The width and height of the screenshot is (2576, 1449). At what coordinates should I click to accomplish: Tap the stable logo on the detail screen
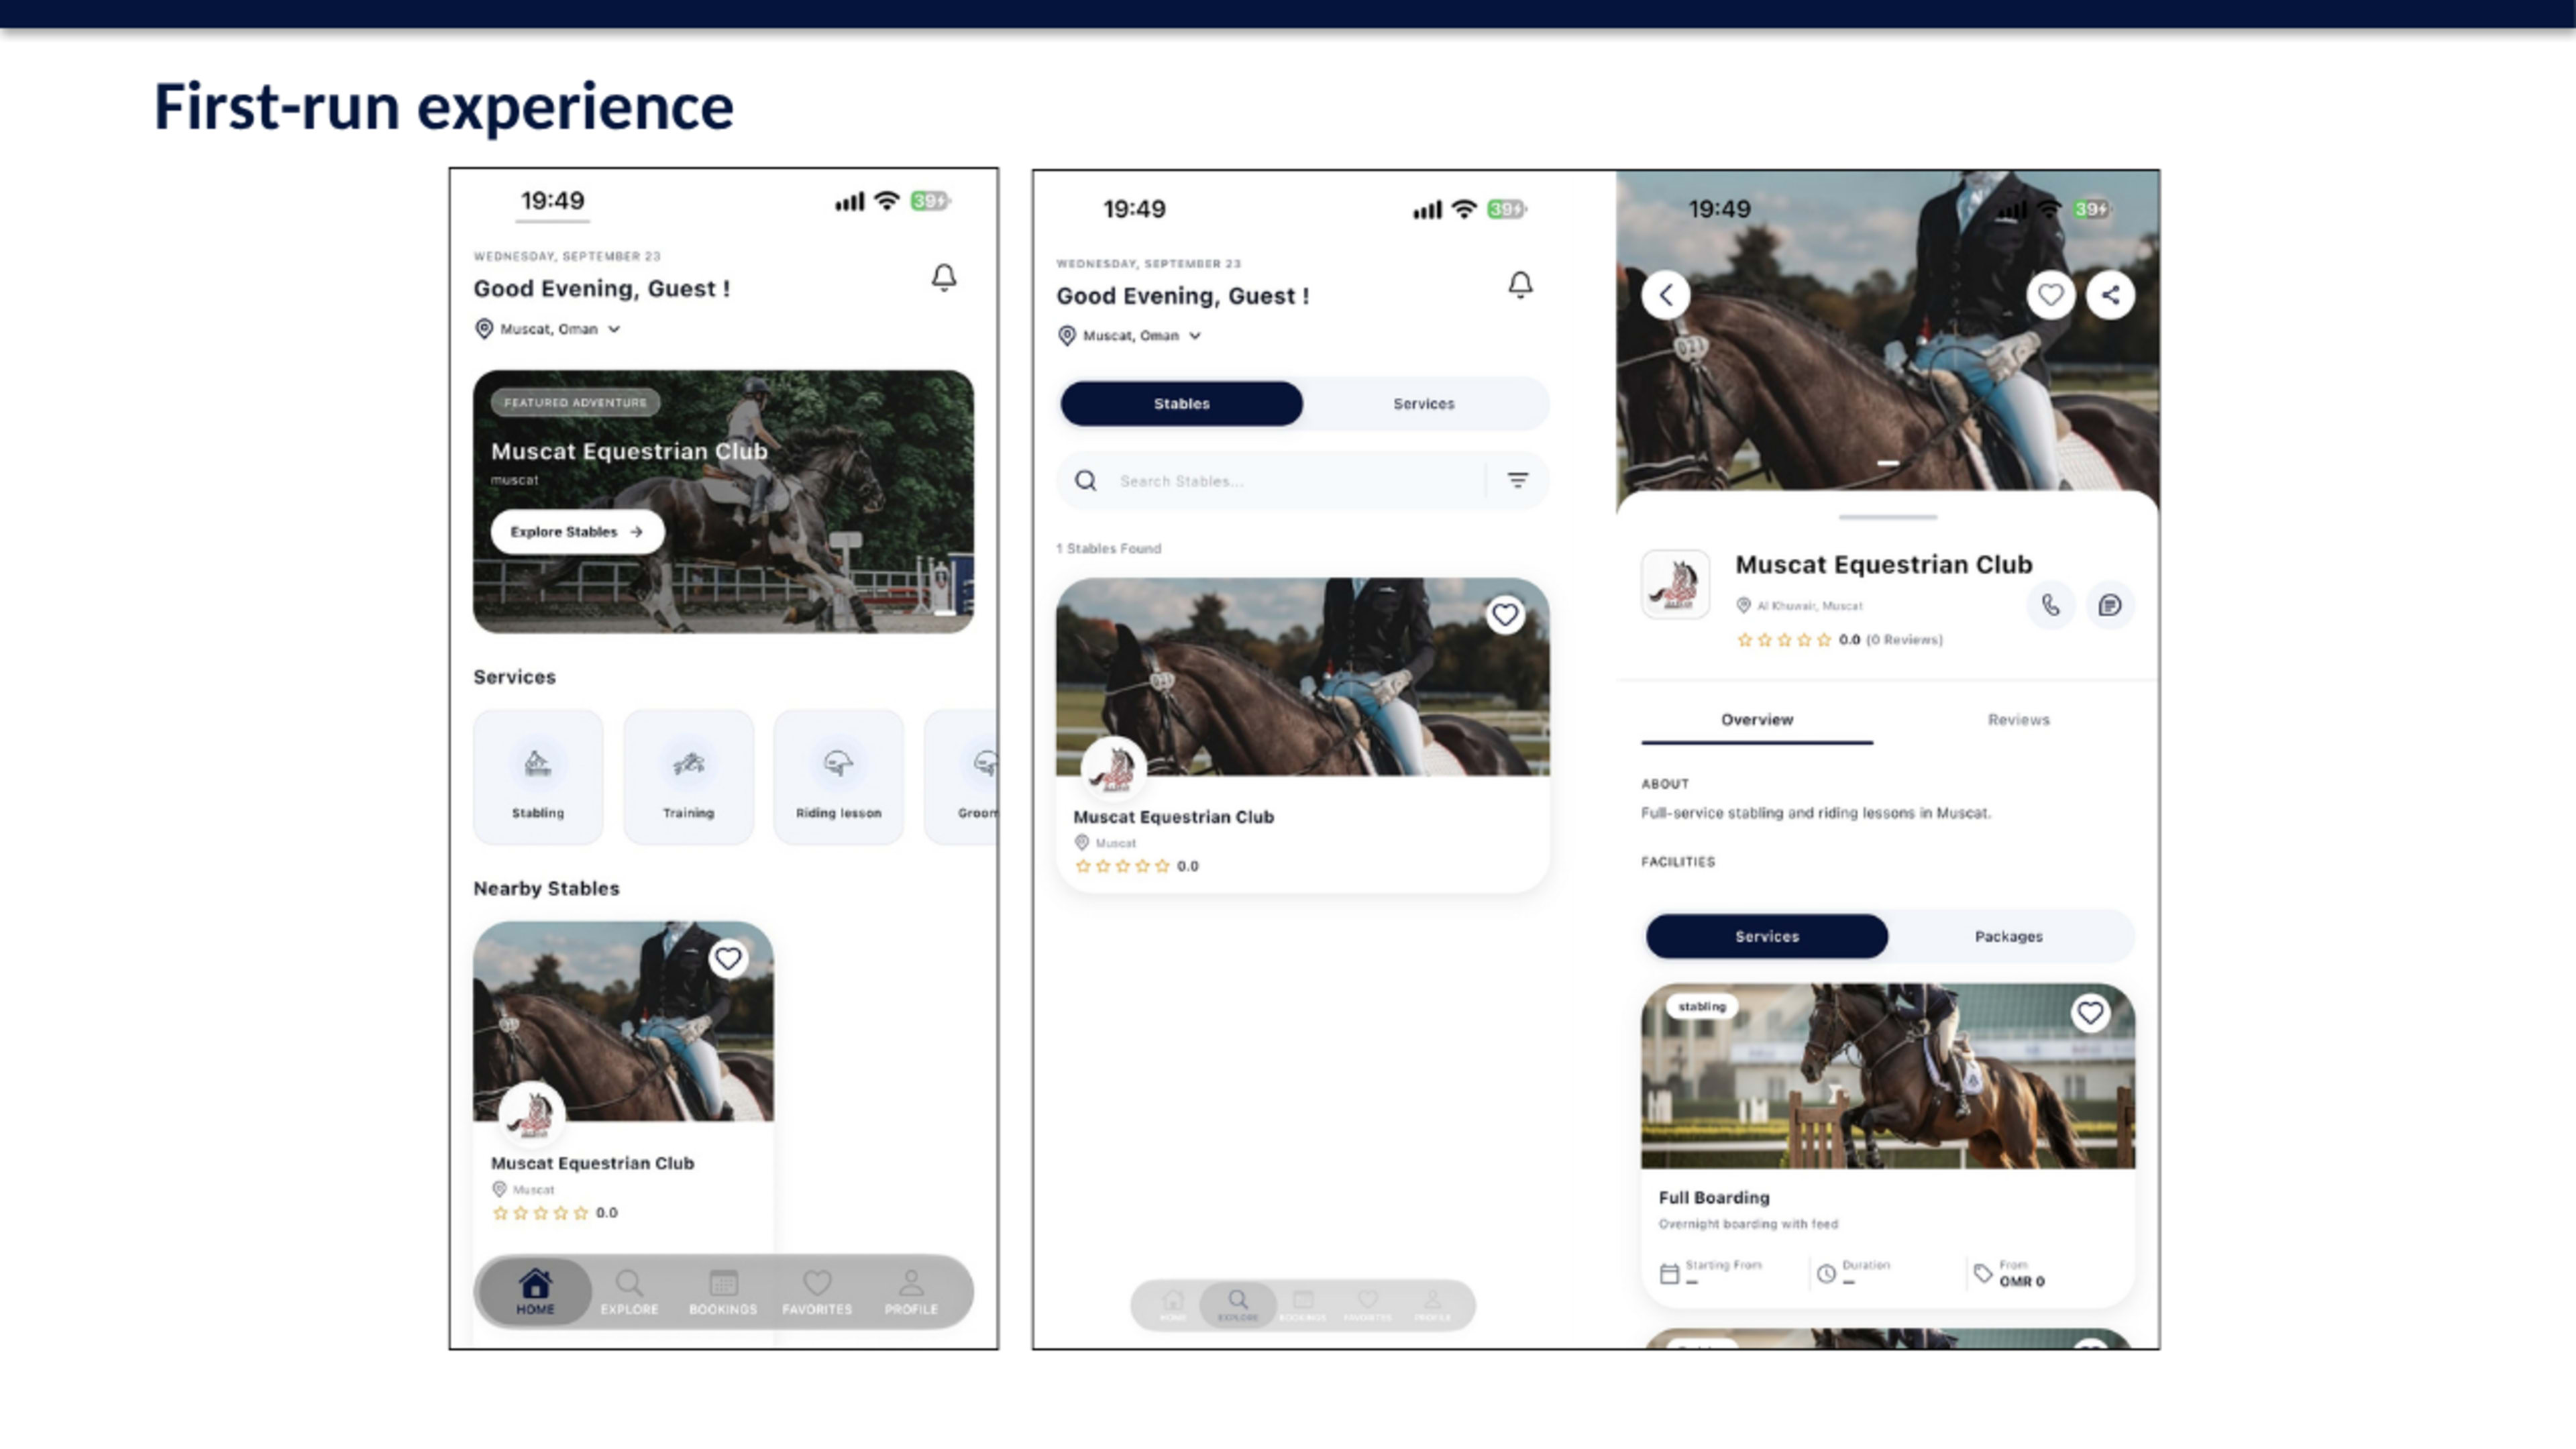(x=1676, y=584)
